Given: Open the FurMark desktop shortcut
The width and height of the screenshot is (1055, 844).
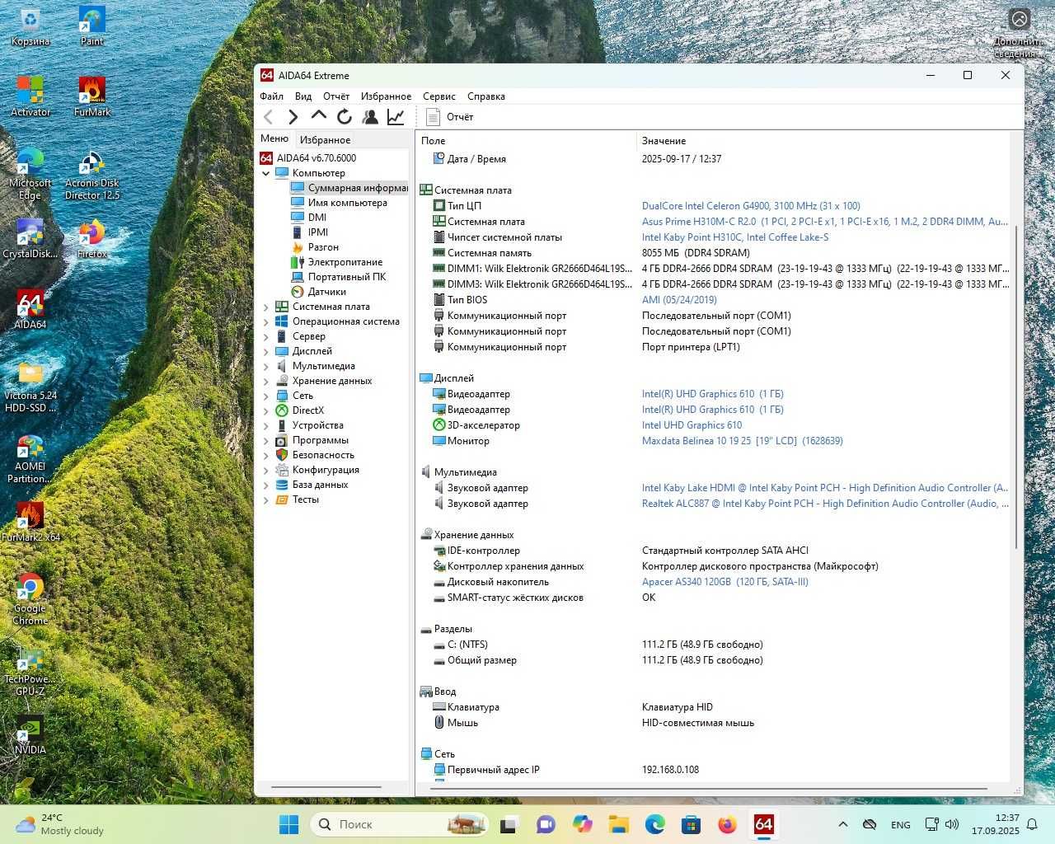Looking at the screenshot, I should click(91, 96).
